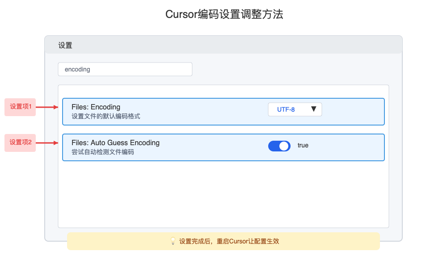Click the 设置项1 label

tap(20, 107)
